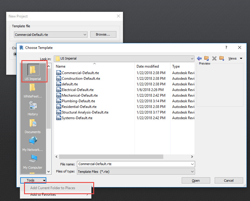Screen dimensions: 250x201
Task: Click inside the File name field
Action: (134, 164)
